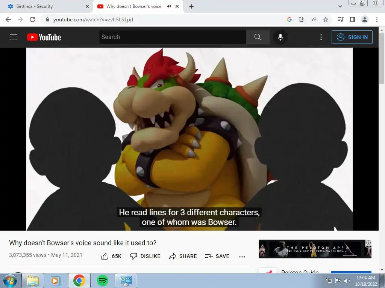The width and height of the screenshot is (385, 288).
Task: Focus the YouTube Search field
Action: coord(172,37)
